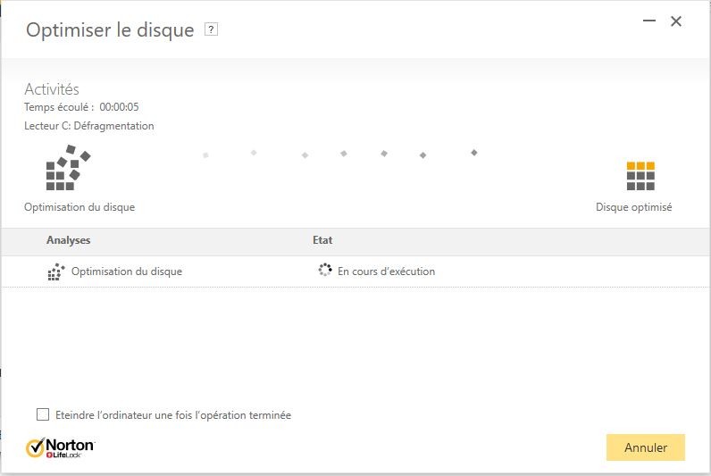Click the Temps écoulé timer text
711x476 pixels.
click(81, 107)
